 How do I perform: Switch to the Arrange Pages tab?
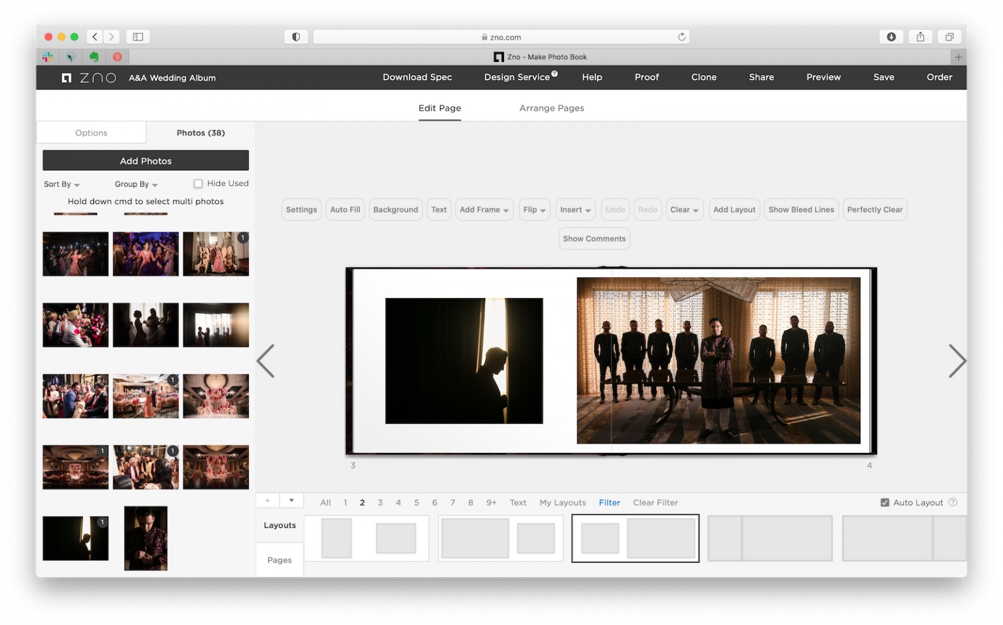coord(552,108)
